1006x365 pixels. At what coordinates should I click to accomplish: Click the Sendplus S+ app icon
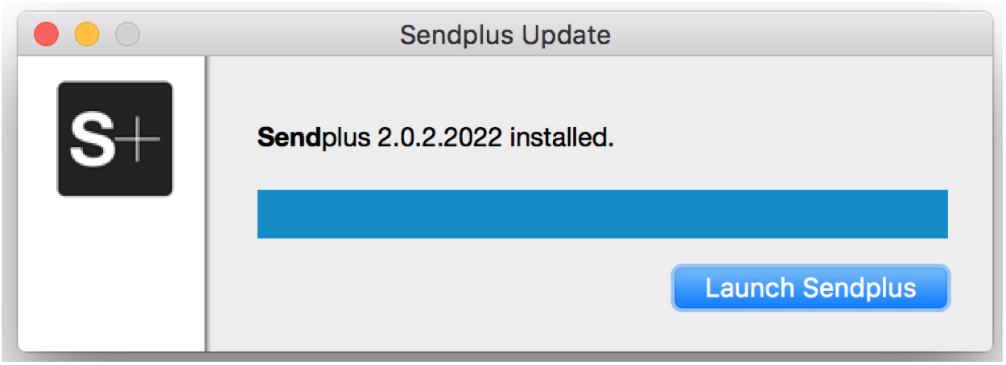(115, 138)
